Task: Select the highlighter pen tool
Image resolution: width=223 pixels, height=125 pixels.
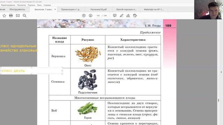Action: click(x=122, y=16)
